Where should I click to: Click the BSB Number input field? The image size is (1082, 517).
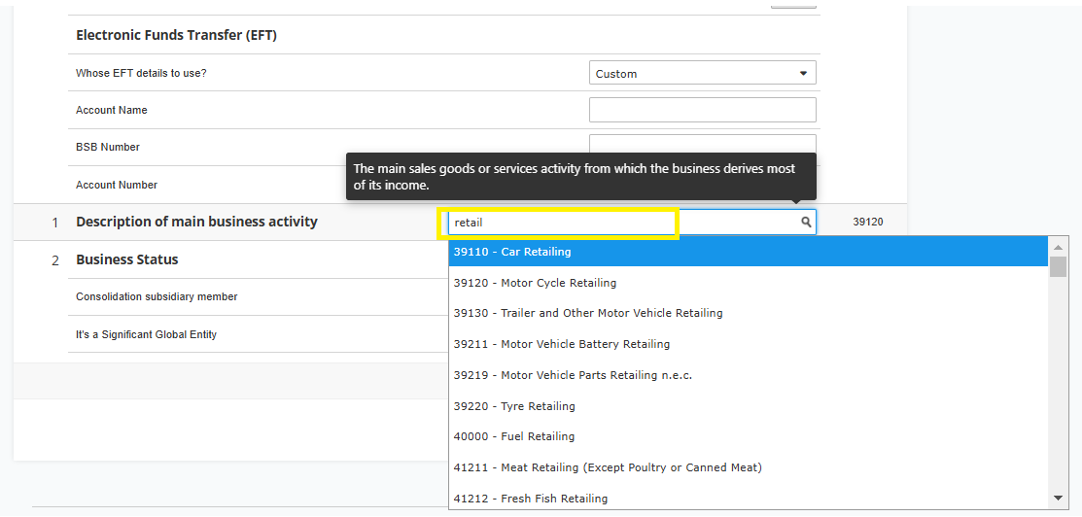click(x=702, y=144)
